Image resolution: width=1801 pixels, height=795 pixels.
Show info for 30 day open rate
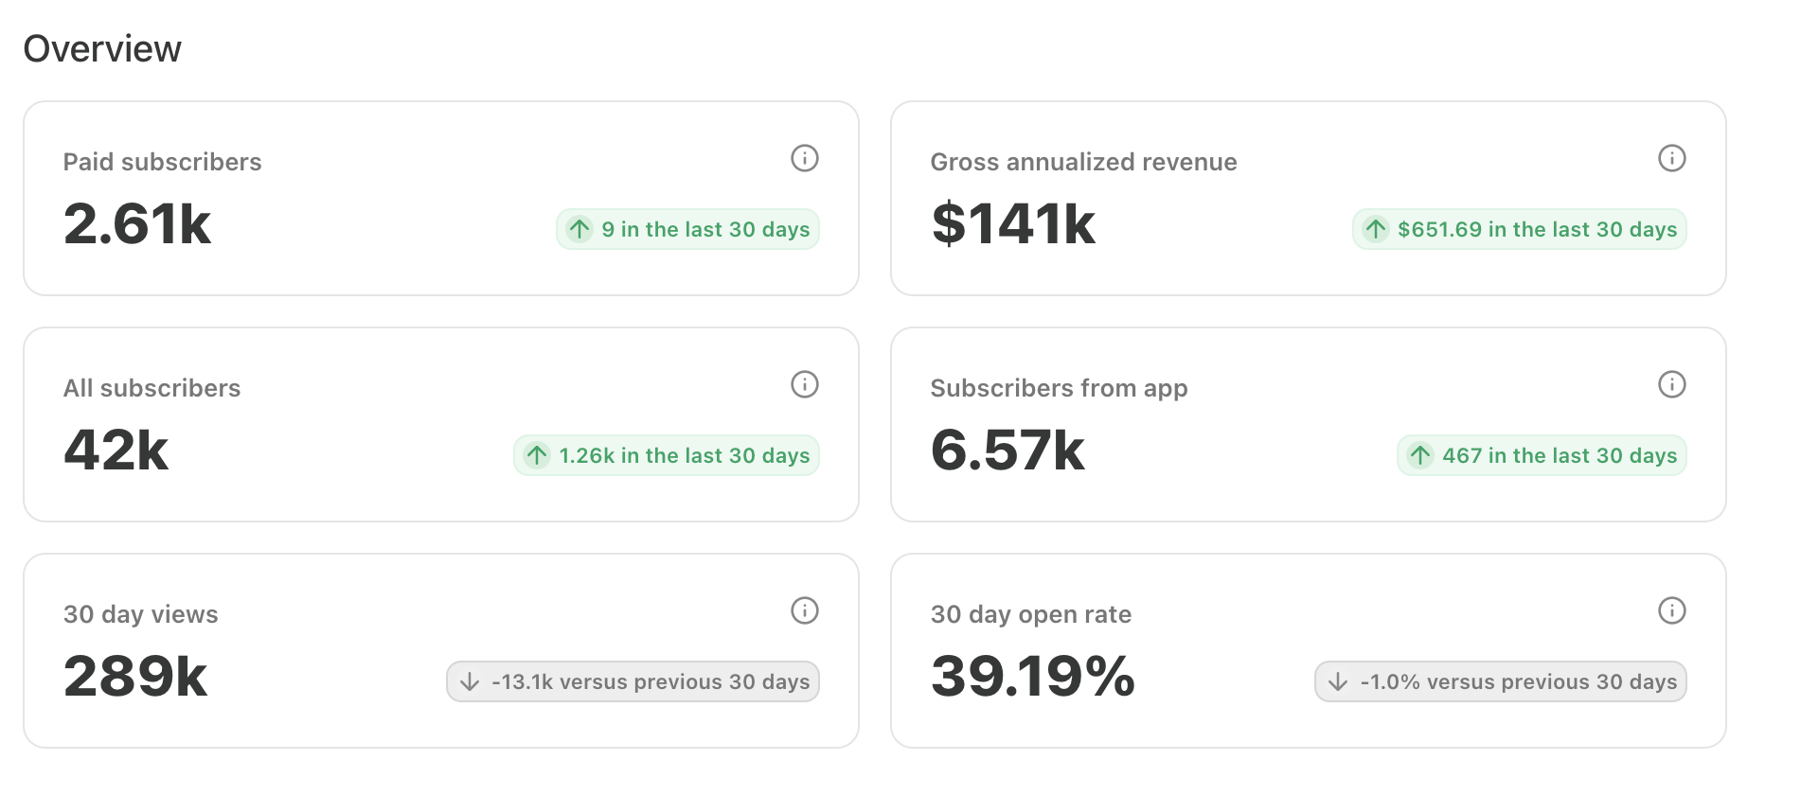(x=1672, y=610)
